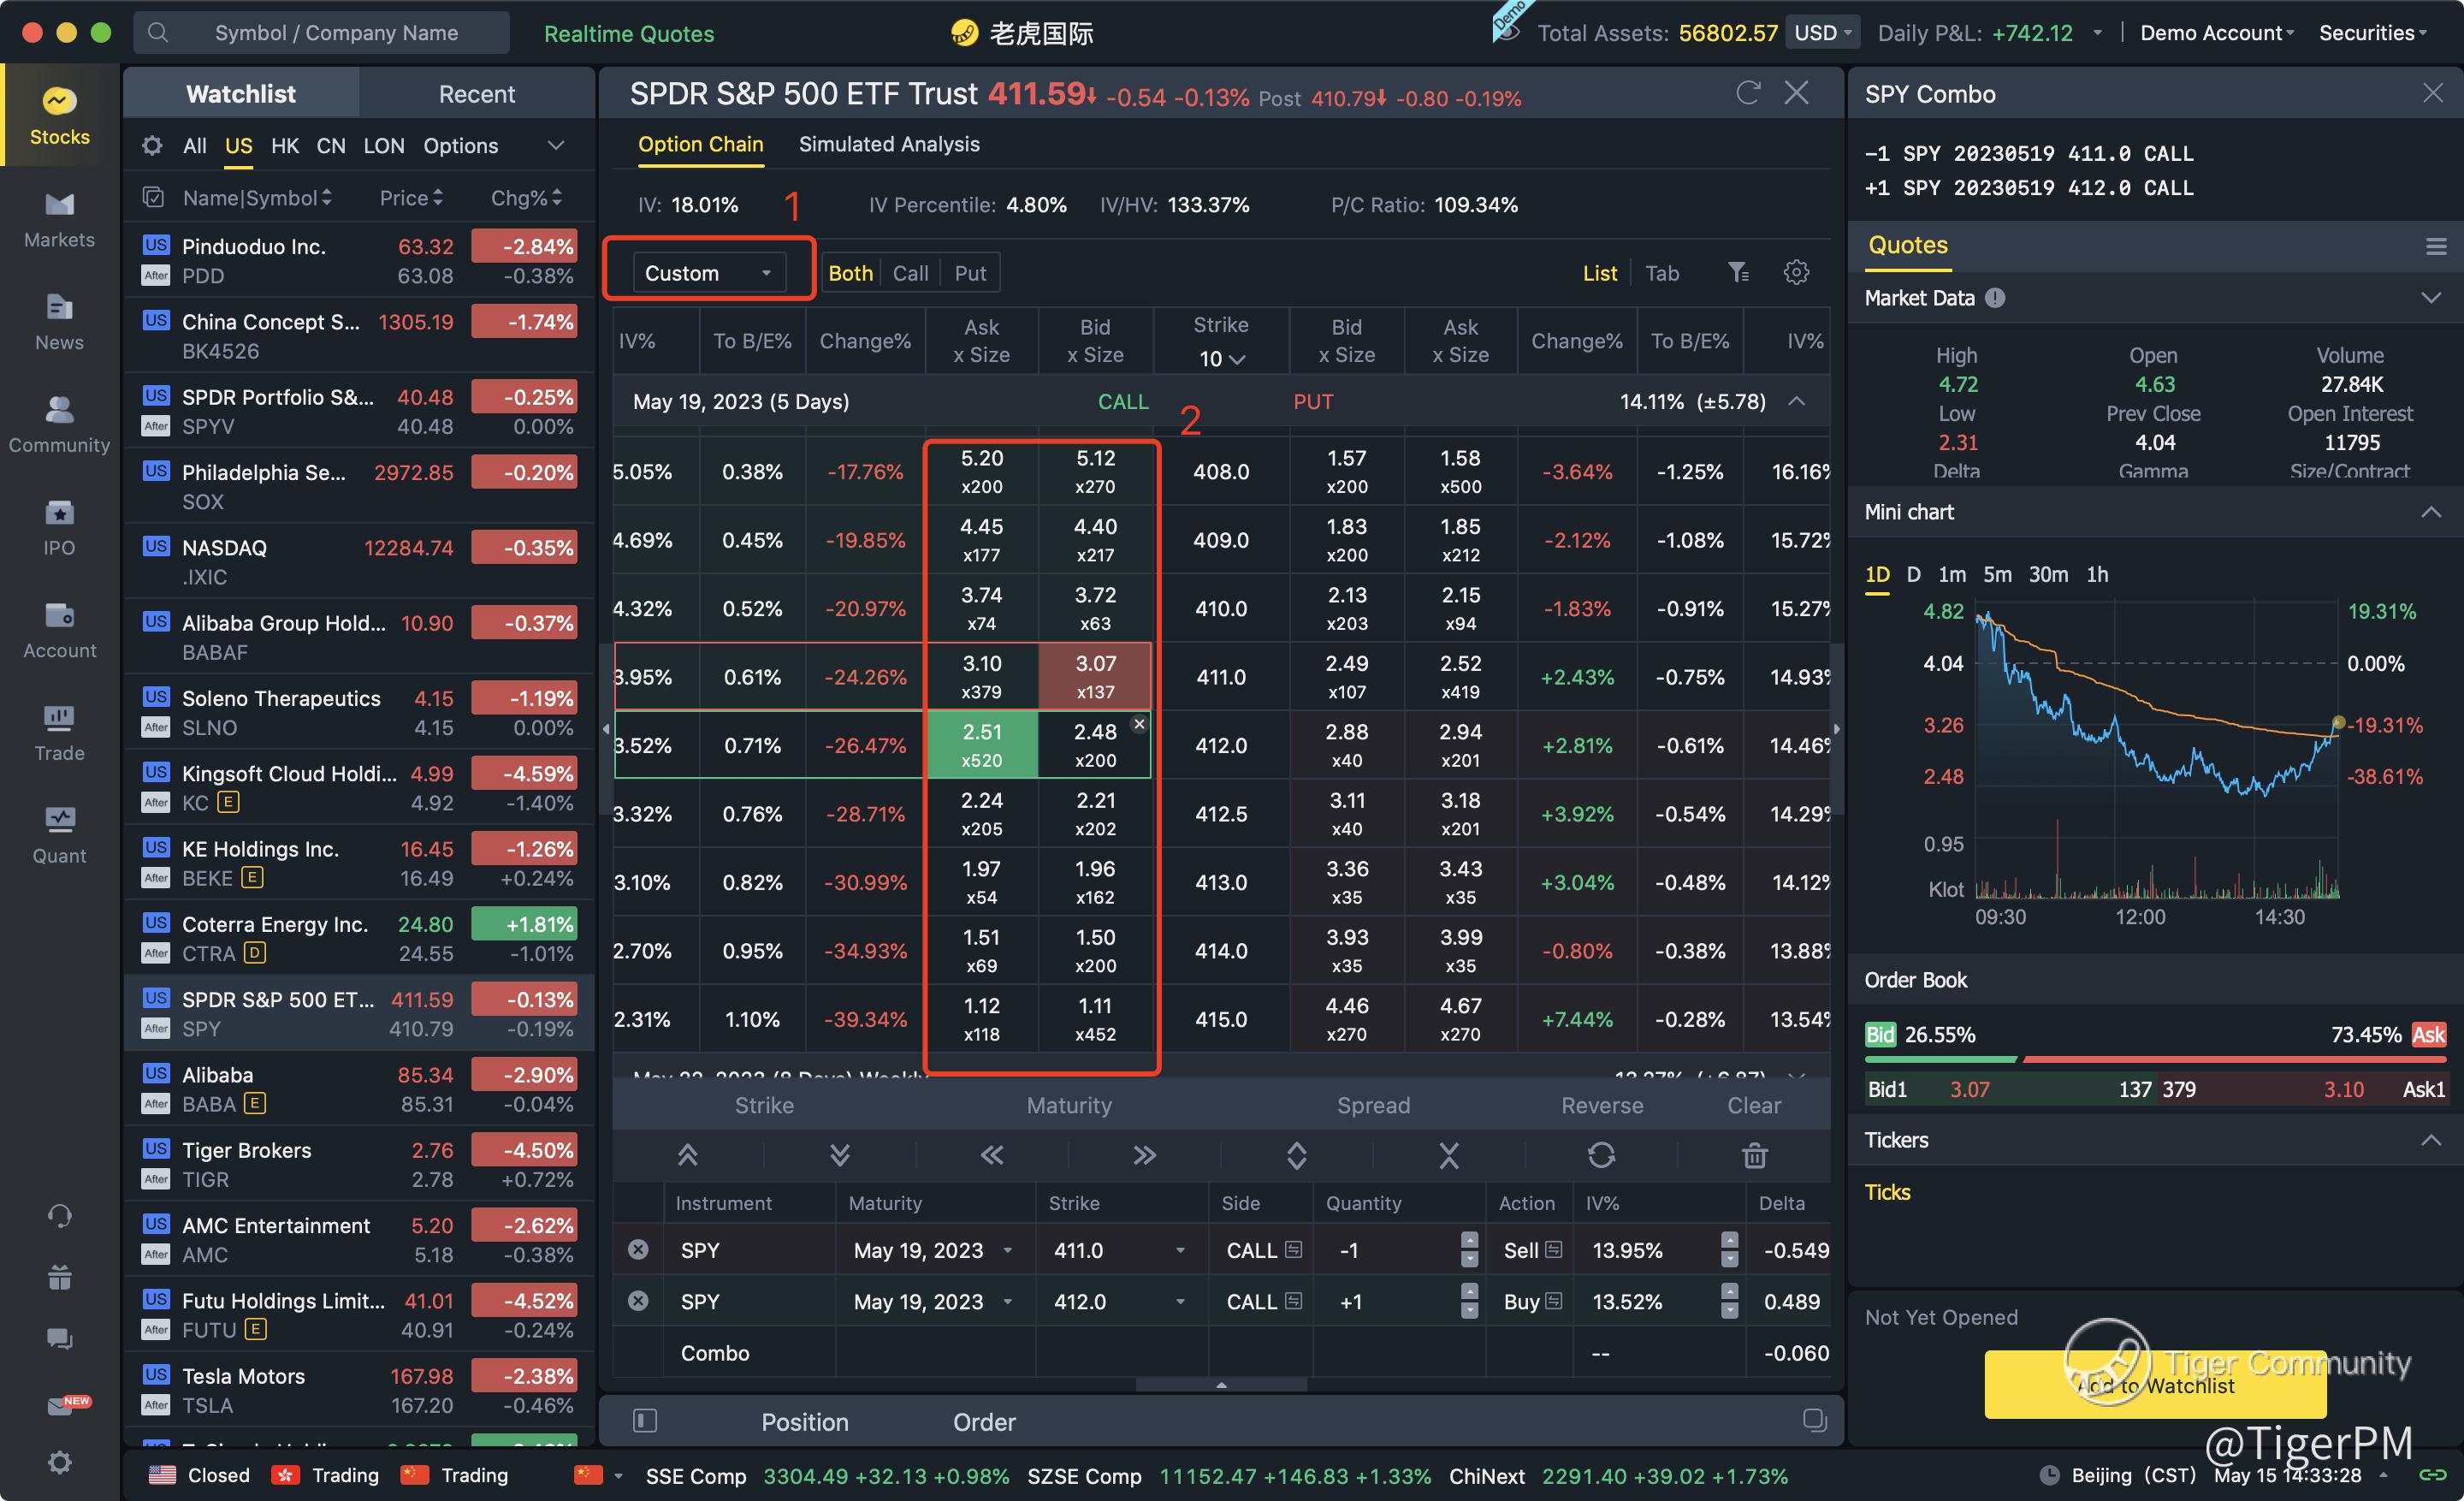Open option chain settings gear

click(x=1796, y=272)
